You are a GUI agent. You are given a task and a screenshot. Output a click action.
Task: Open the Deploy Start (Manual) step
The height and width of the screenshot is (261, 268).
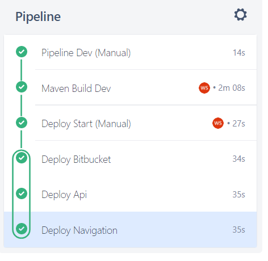tap(130, 123)
